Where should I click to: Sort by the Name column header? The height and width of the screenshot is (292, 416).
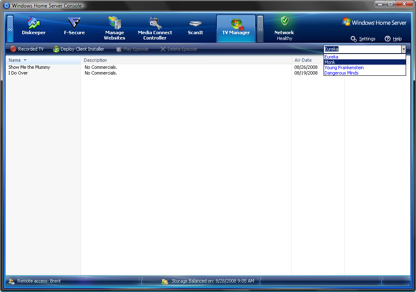tap(43, 60)
